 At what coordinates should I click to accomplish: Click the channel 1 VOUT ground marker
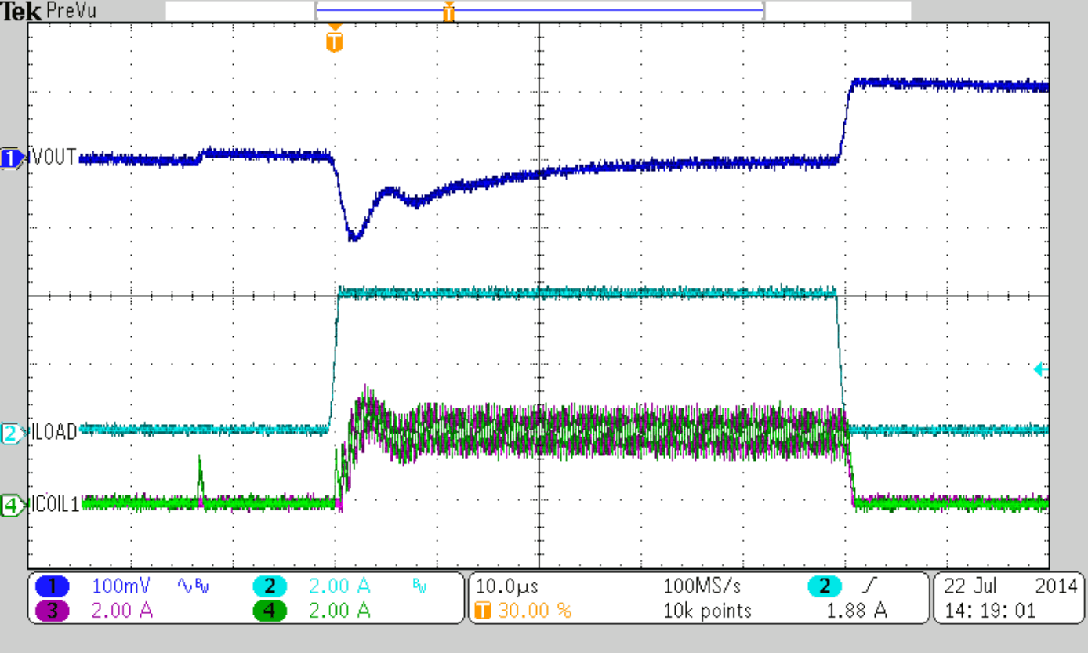pyautogui.click(x=12, y=158)
